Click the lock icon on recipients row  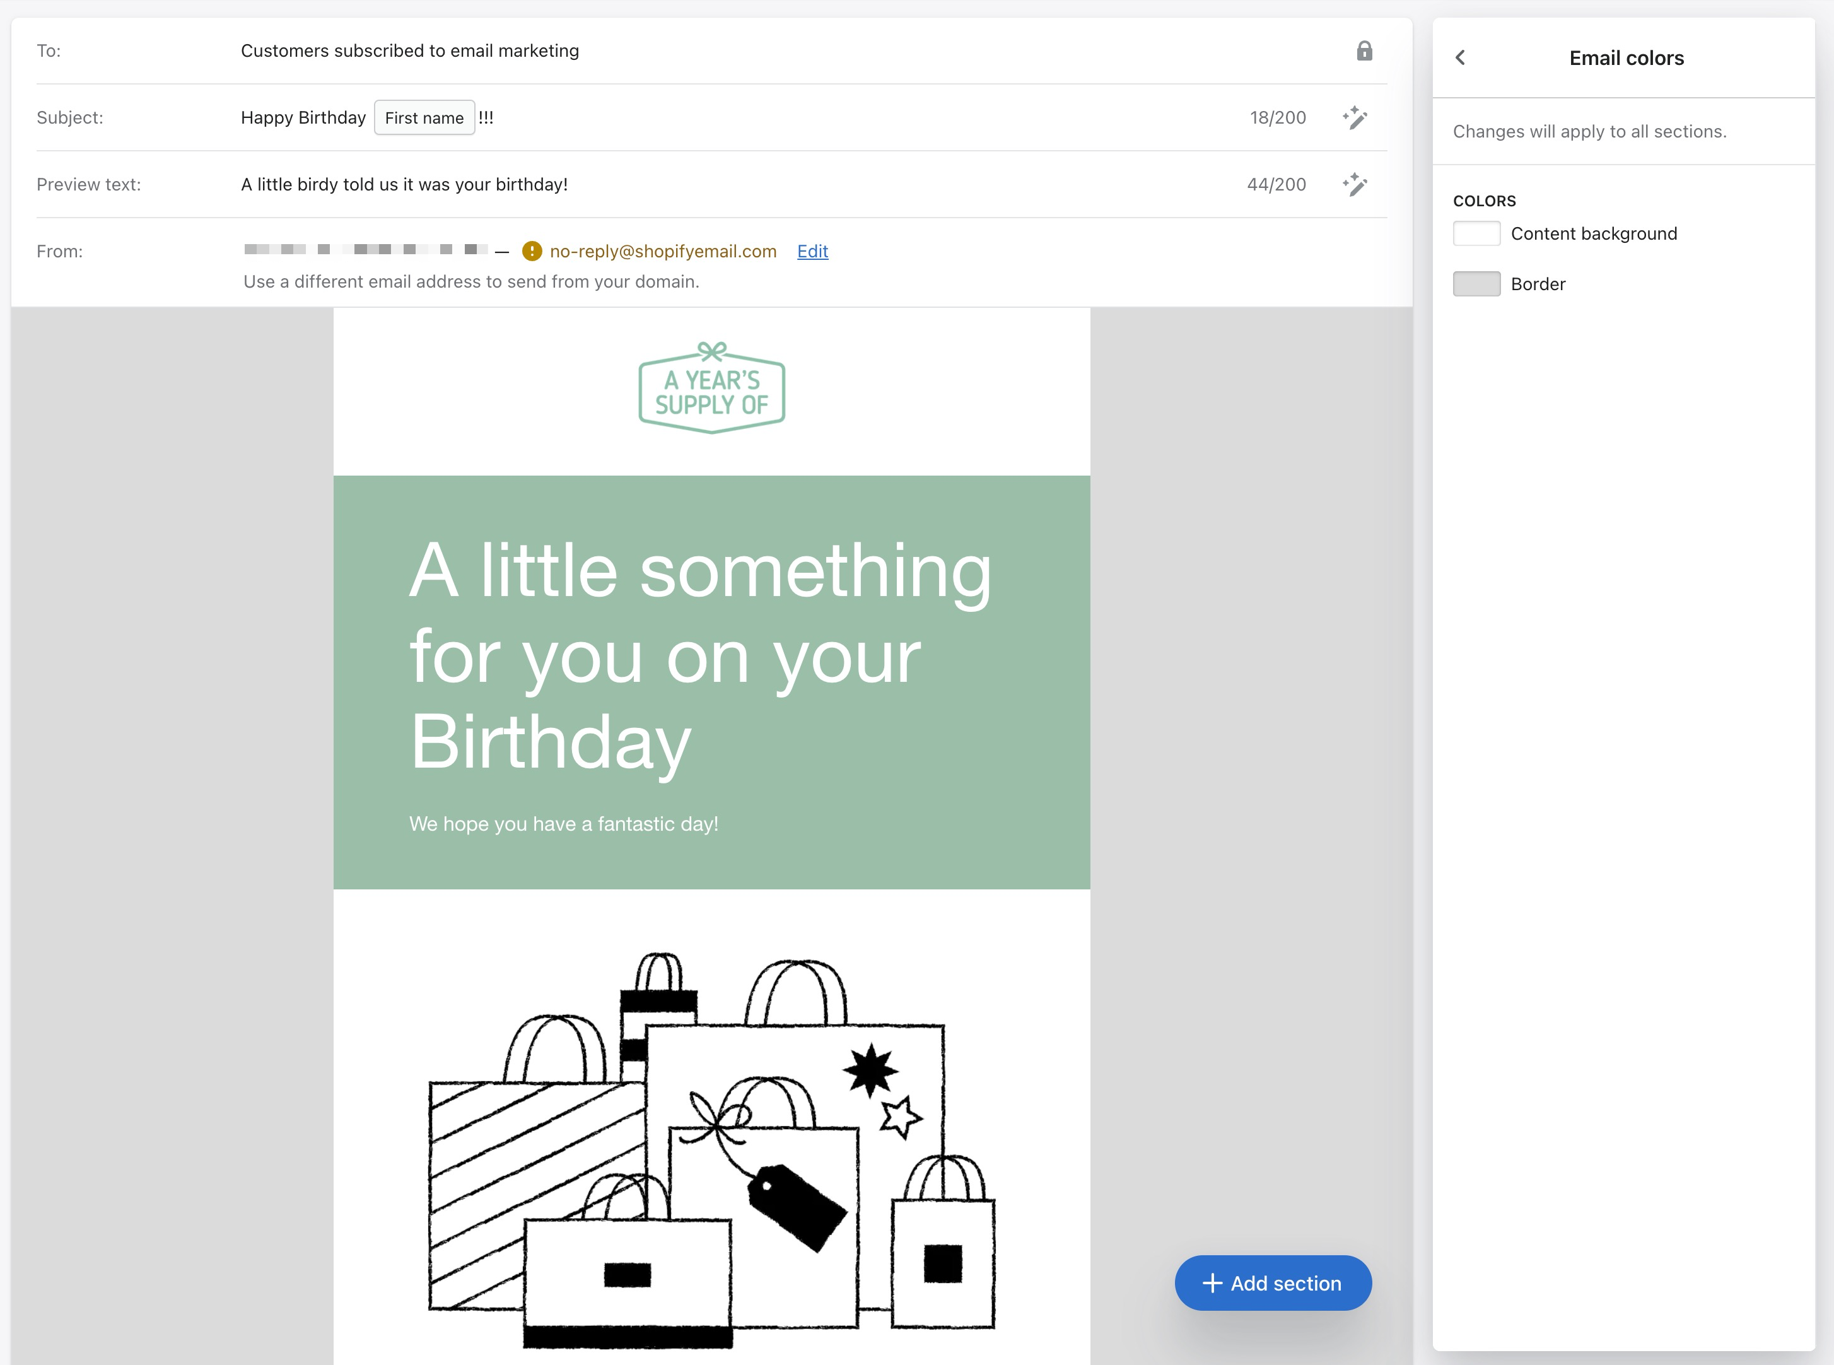click(1364, 51)
